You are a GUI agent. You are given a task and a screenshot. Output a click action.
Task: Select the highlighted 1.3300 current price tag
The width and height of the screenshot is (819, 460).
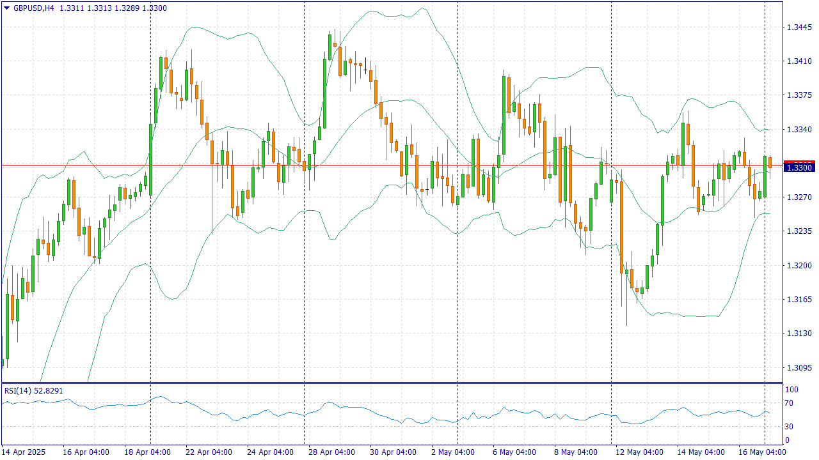click(799, 167)
